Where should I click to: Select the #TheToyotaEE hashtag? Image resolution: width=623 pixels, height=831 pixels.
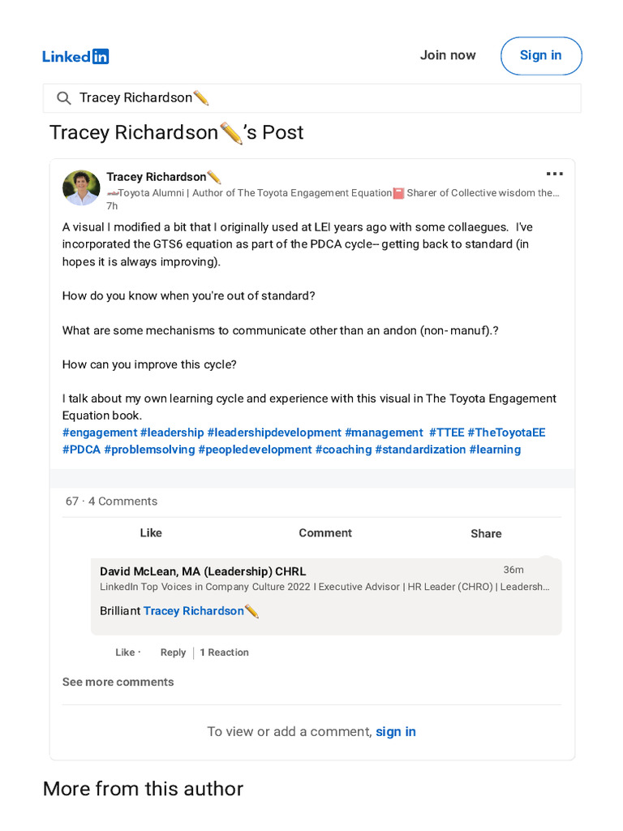[x=506, y=433]
